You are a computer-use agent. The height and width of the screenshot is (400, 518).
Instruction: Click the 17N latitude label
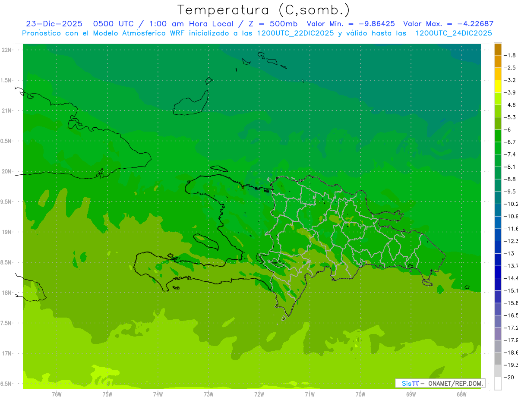point(6,353)
